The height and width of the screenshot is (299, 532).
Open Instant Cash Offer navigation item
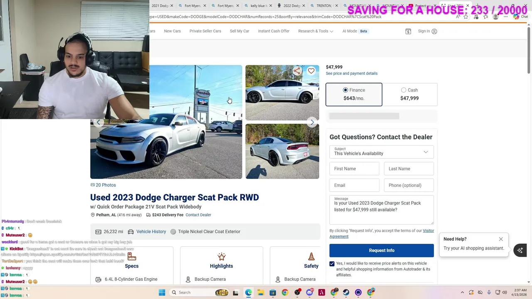[x=273, y=31]
